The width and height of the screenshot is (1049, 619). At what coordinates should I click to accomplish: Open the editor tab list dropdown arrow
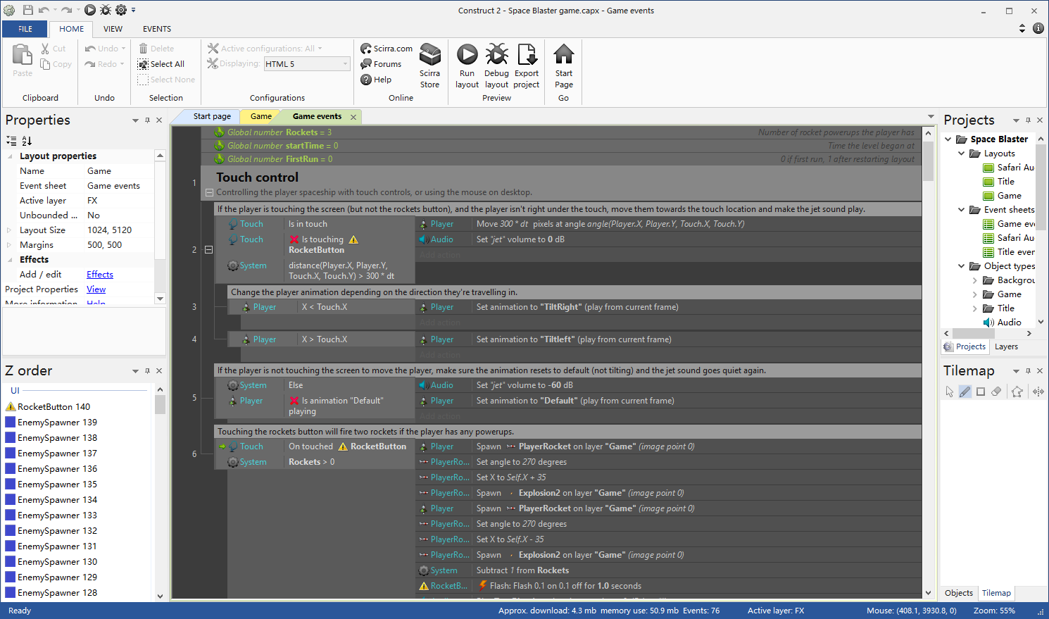[931, 117]
